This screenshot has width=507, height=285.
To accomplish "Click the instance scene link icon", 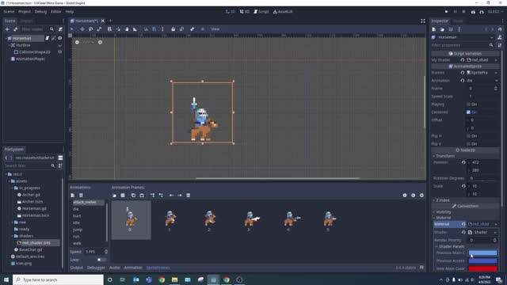I will [x=15, y=29].
